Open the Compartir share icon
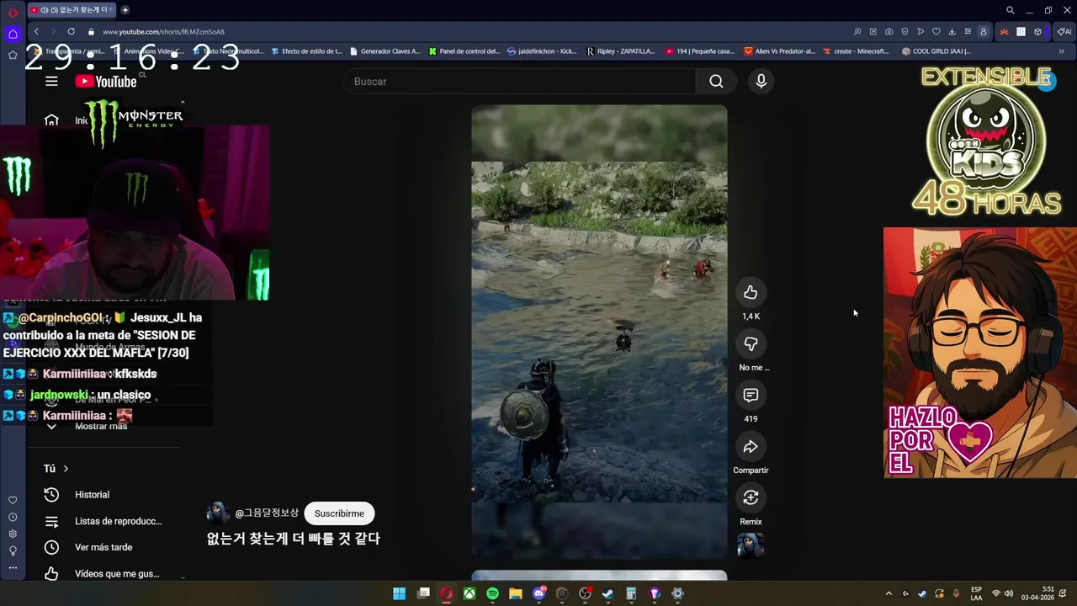1077x606 pixels. (751, 447)
